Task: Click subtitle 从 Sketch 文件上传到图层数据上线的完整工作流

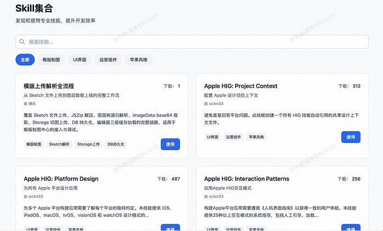Action: (x=72, y=95)
